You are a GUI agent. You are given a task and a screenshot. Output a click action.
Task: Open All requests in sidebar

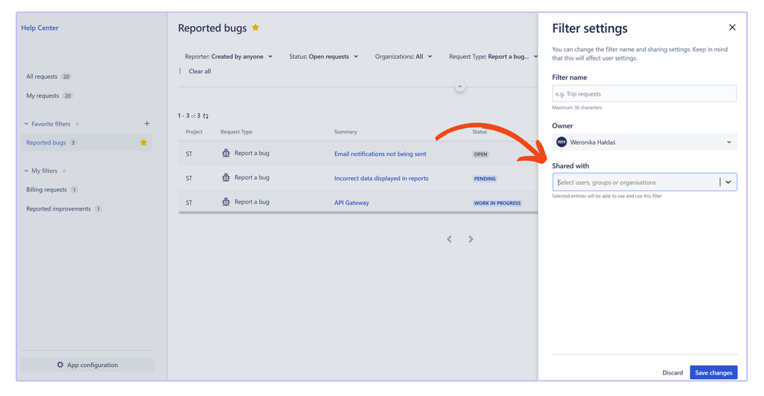click(x=41, y=77)
